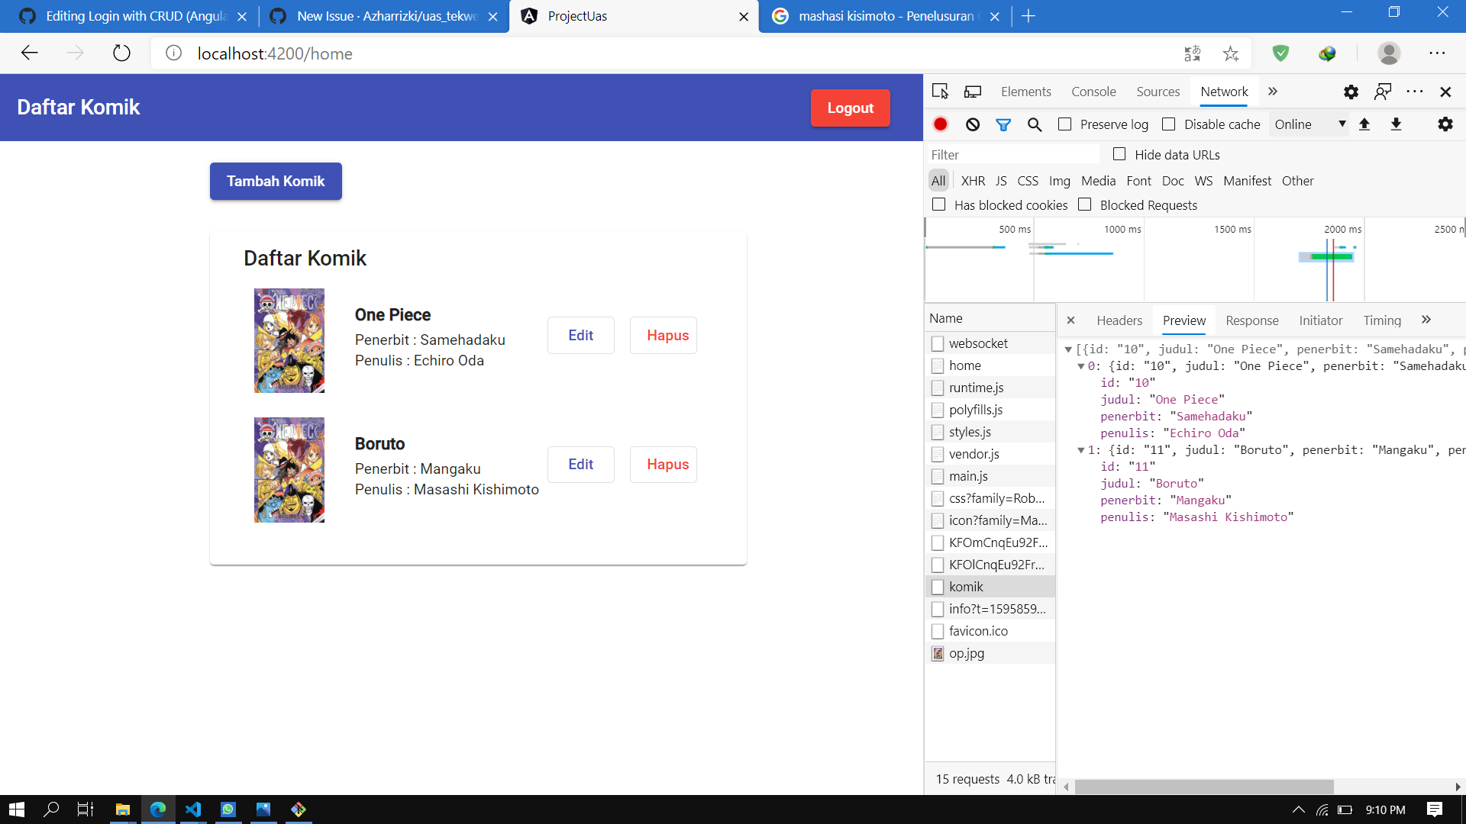The width and height of the screenshot is (1466, 824).
Task: Open network search magnifier icon
Action: (x=1035, y=124)
